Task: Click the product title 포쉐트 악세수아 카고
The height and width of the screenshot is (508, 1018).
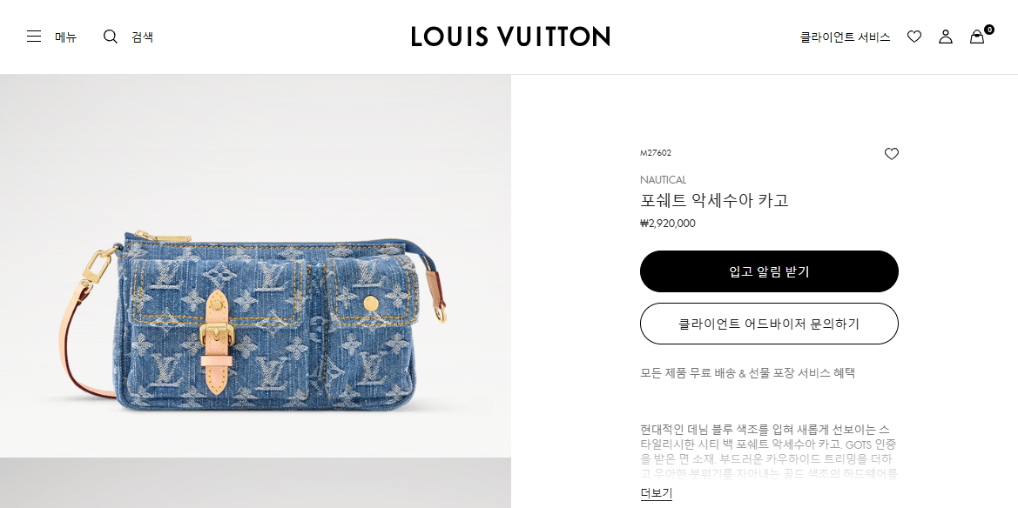Action: tap(714, 200)
